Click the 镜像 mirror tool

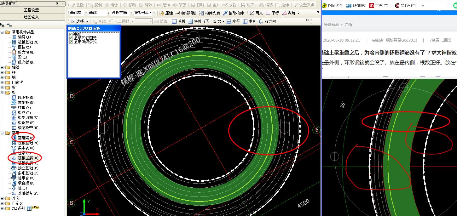[111, 5]
